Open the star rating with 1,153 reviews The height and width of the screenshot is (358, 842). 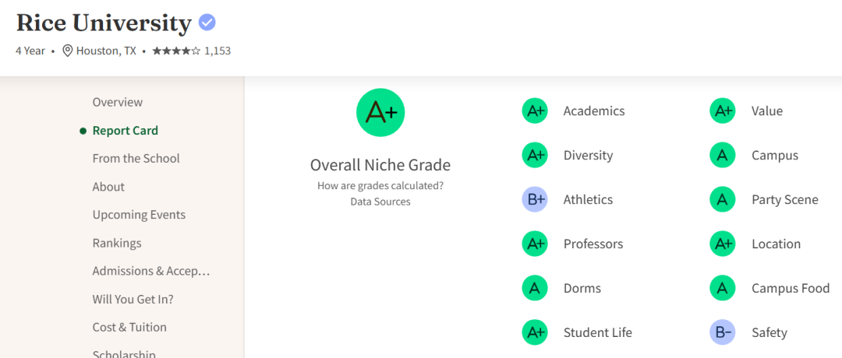click(191, 51)
